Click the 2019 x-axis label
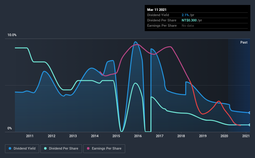The image size is (255, 158). (x=203, y=136)
